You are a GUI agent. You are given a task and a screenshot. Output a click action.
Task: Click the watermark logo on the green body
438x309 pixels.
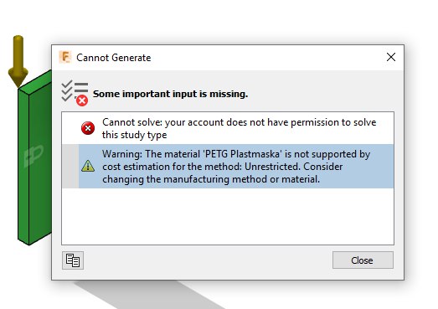[x=33, y=156]
